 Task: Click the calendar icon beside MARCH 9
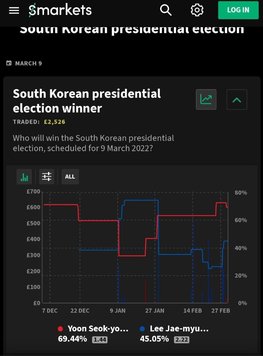pos(9,63)
